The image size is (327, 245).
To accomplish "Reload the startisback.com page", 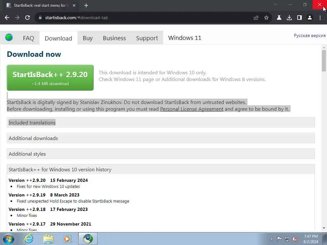I will 27,18.
